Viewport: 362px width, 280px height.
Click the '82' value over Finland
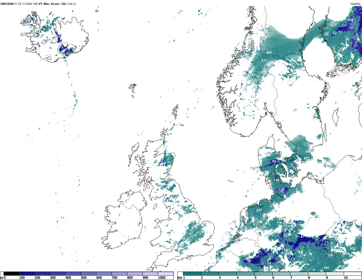pyautogui.click(x=335, y=33)
